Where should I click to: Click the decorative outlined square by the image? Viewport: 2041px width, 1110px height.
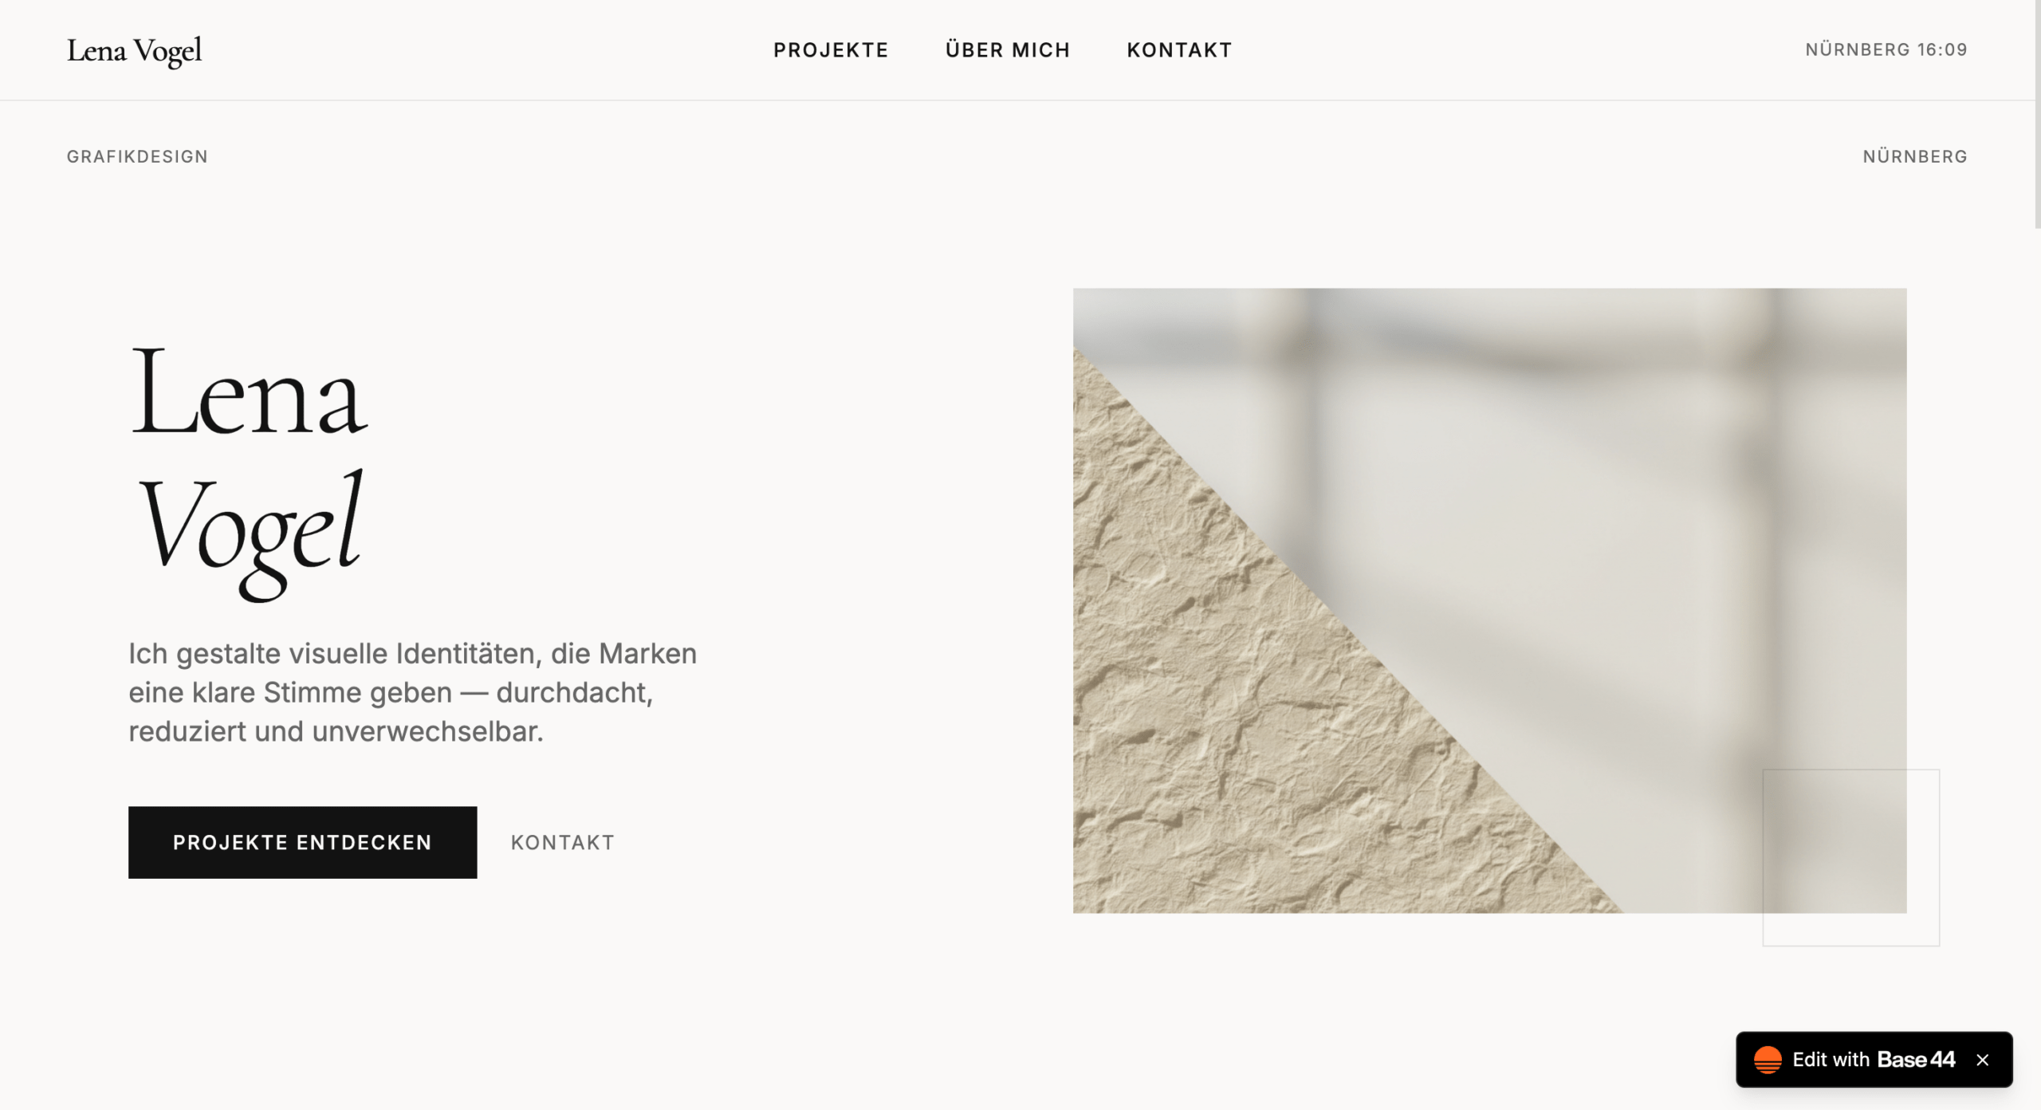pyautogui.click(x=1850, y=857)
